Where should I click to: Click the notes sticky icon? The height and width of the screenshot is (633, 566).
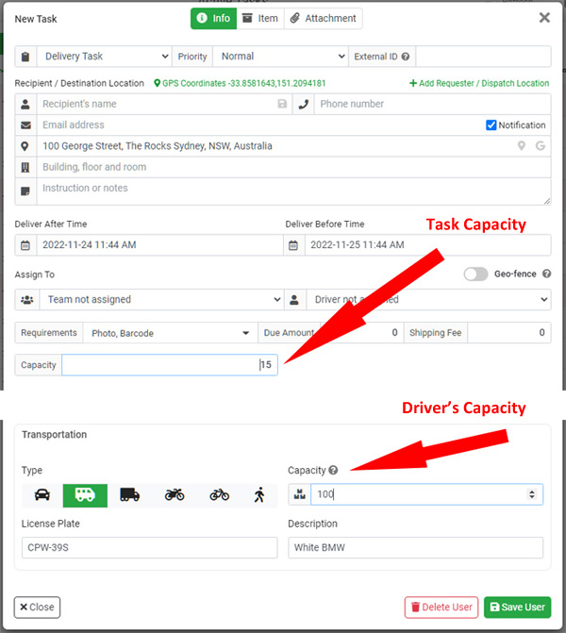(25, 191)
